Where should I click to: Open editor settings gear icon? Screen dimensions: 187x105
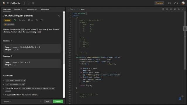click(x=179, y=9)
